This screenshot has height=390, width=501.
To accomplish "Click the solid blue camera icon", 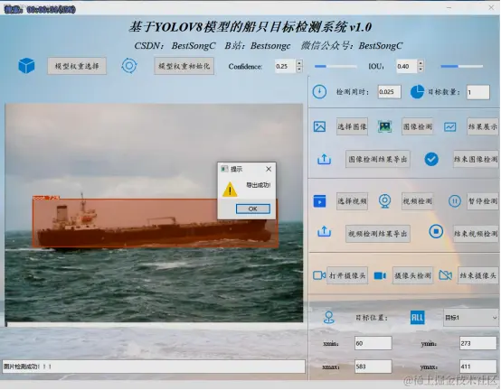I will (x=380, y=275).
